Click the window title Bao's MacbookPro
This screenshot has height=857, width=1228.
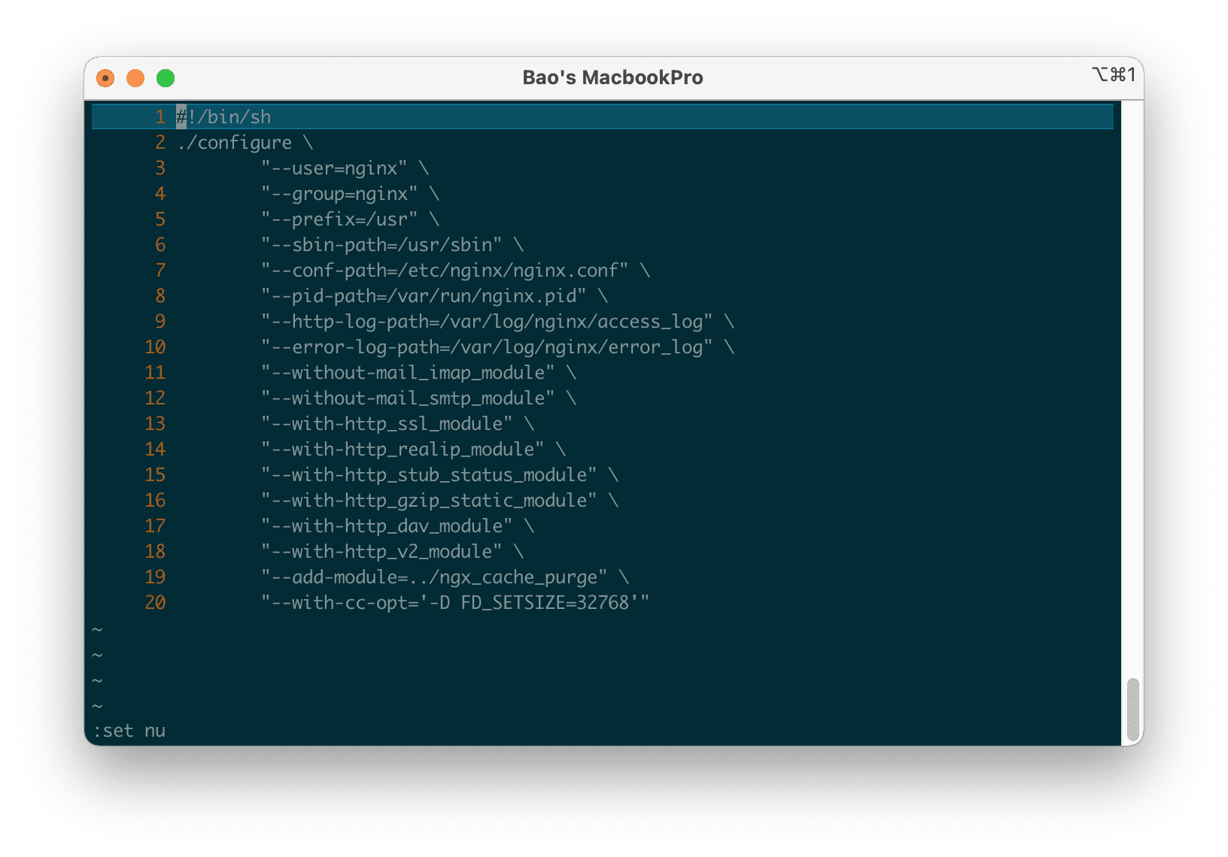[612, 78]
